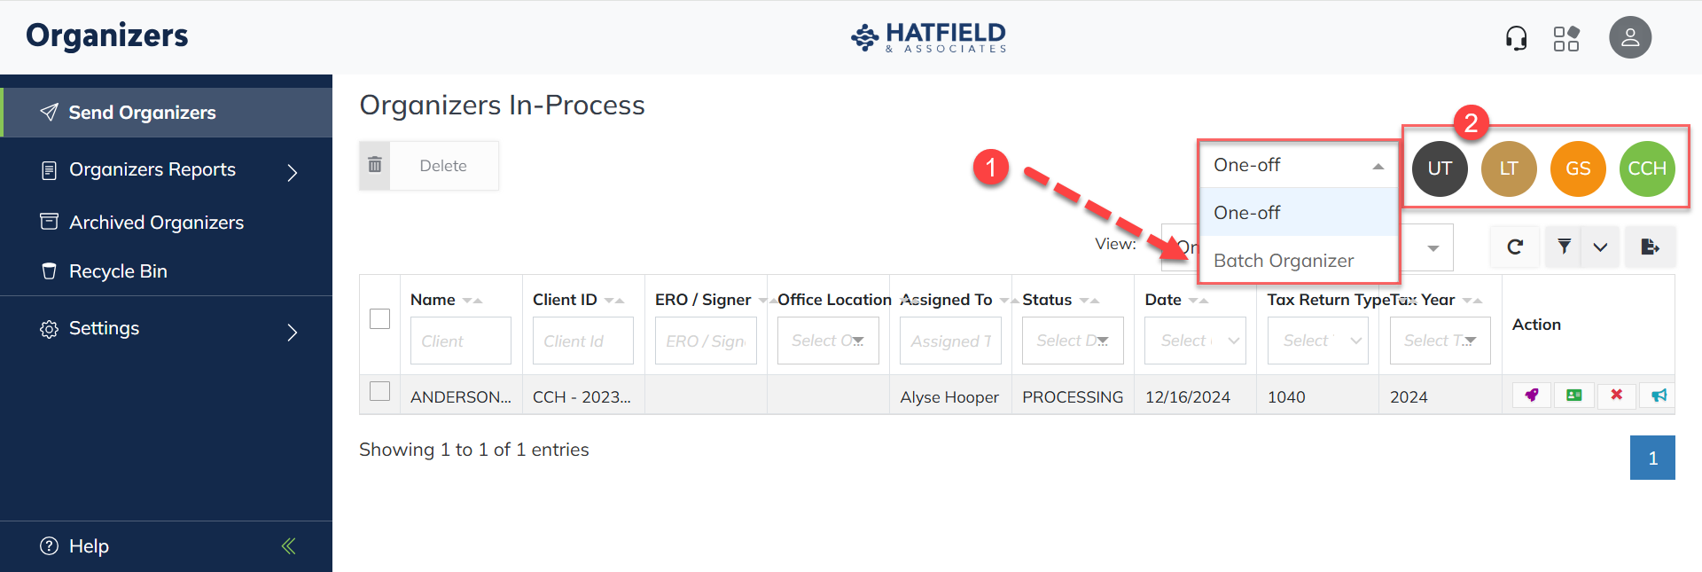Refresh the organizers list
Image resolution: width=1702 pixels, height=572 pixels.
(x=1515, y=247)
